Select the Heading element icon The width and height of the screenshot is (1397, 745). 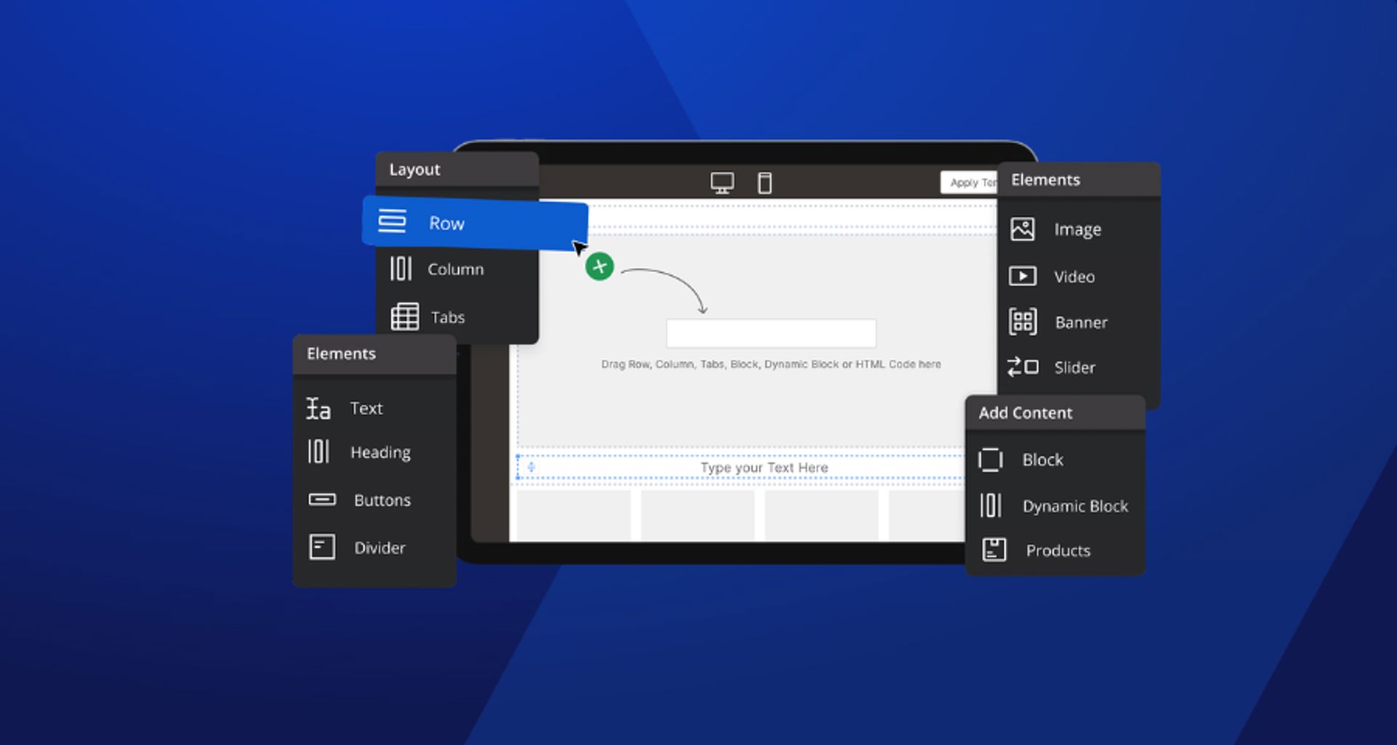(x=319, y=452)
